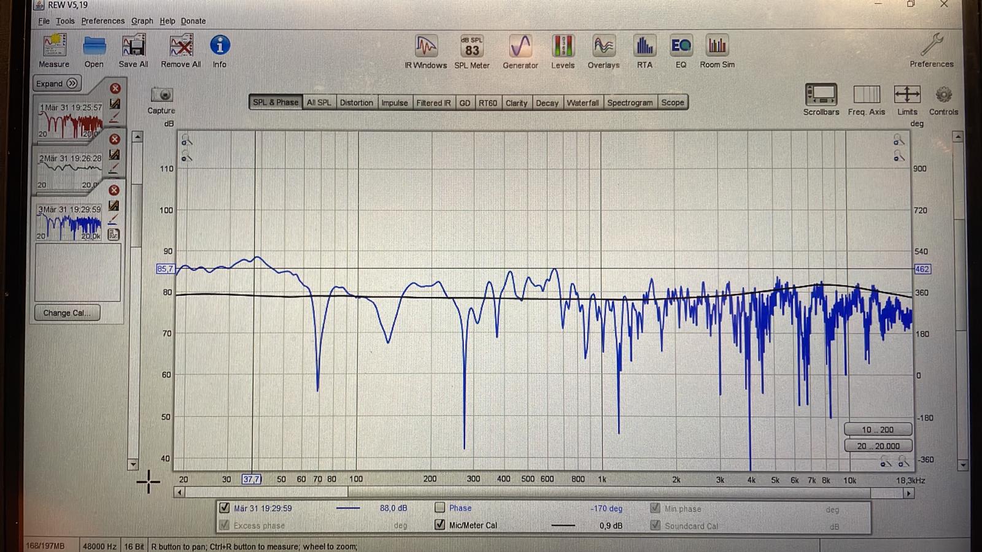The width and height of the screenshot is (982, 552).
Task: Expand the measurements panel
Action: tap(56, 83)
